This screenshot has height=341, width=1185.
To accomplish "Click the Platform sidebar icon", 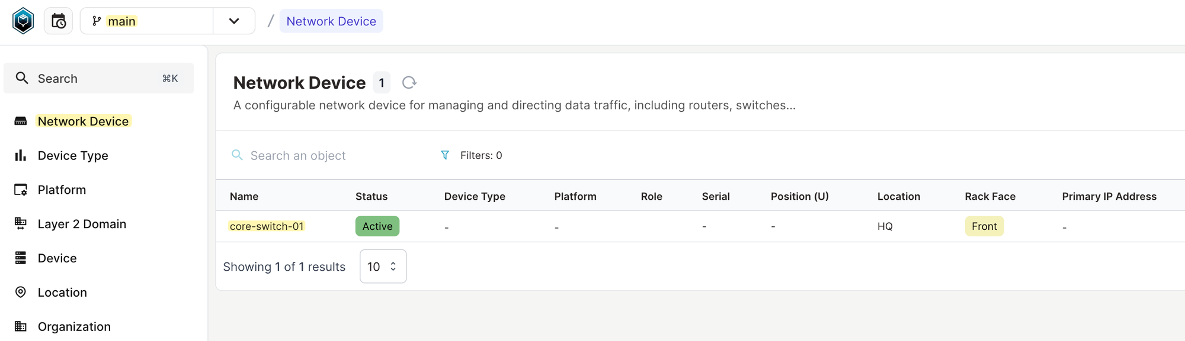I will [x=21, y=190].
